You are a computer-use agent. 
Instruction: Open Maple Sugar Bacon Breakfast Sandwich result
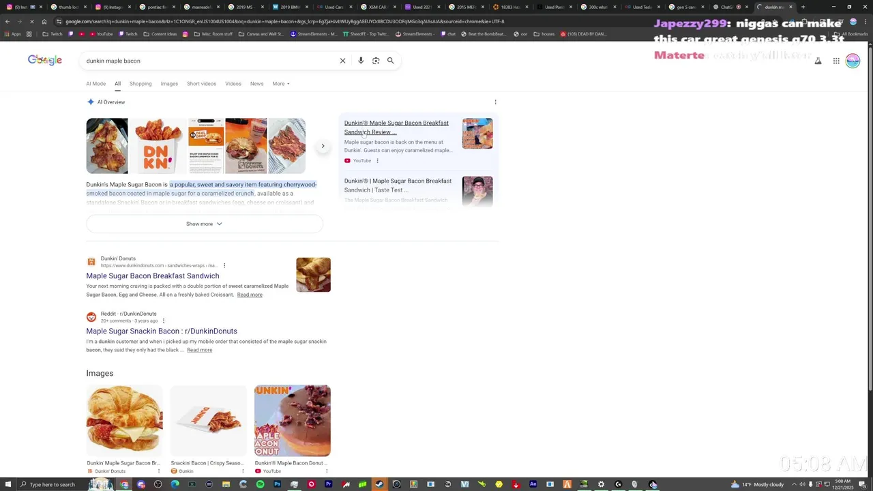coord(153,276)
